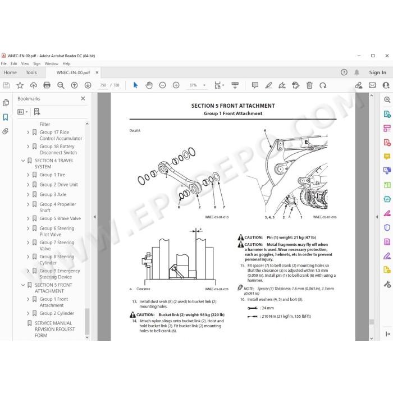Open more tools wrench icon
Viewport: 393px width, 393px height.
point(387,284)
